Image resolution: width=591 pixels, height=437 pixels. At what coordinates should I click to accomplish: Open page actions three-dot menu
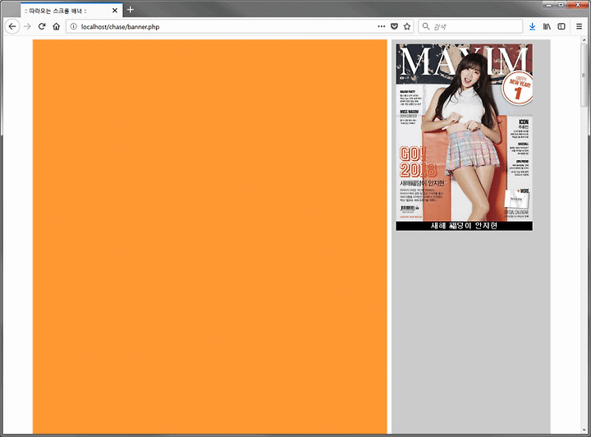click(x=382, y=26)
